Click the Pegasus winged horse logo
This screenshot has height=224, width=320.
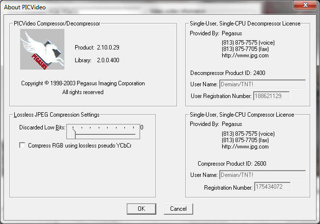point(42,49)
